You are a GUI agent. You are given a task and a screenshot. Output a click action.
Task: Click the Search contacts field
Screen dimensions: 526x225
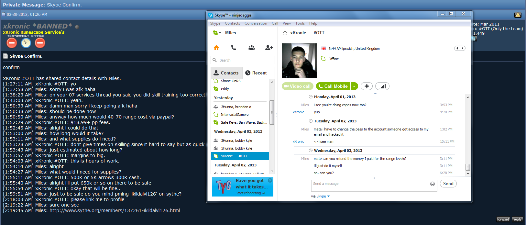pyautogui.click(x=243, y=60)
